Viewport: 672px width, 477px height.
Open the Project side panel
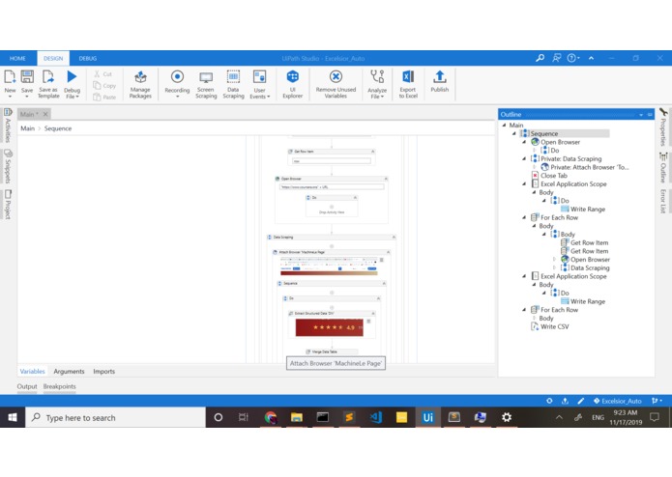8,205
